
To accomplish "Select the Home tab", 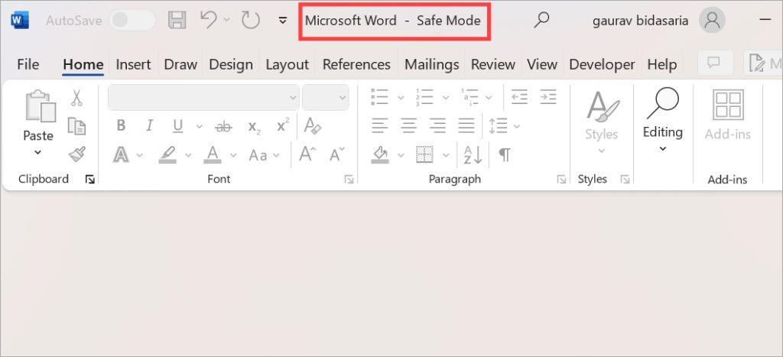I will tap(83, 64).
